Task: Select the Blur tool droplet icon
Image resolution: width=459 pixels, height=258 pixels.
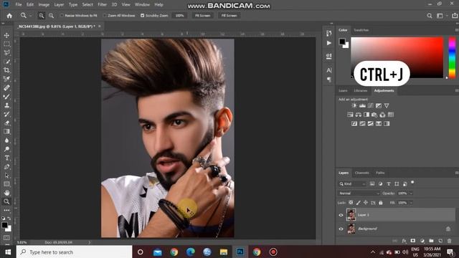Action: click(6, 140)
